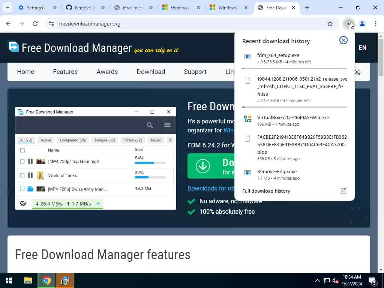
Task: Open the Awards nav item
Action: [107, 72]
